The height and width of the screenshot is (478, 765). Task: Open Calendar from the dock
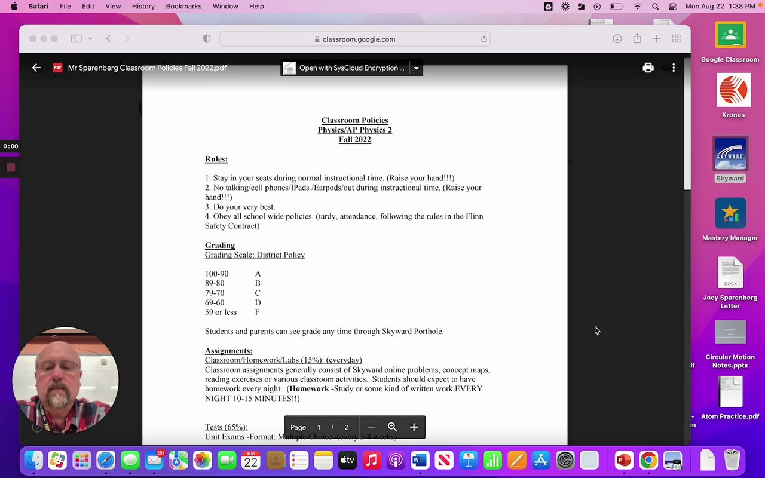251,461
